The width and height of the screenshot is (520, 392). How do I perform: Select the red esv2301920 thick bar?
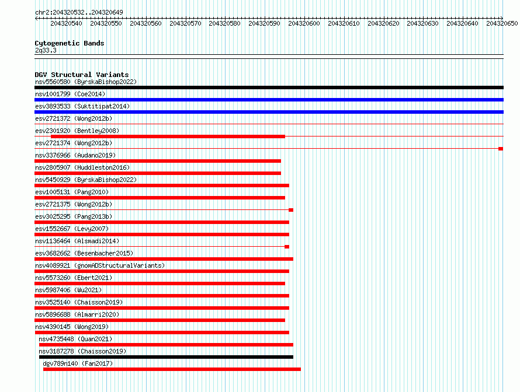point(168,136)
